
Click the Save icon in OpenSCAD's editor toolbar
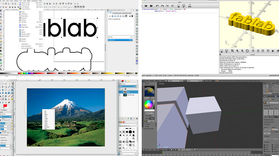pos(151,6)
